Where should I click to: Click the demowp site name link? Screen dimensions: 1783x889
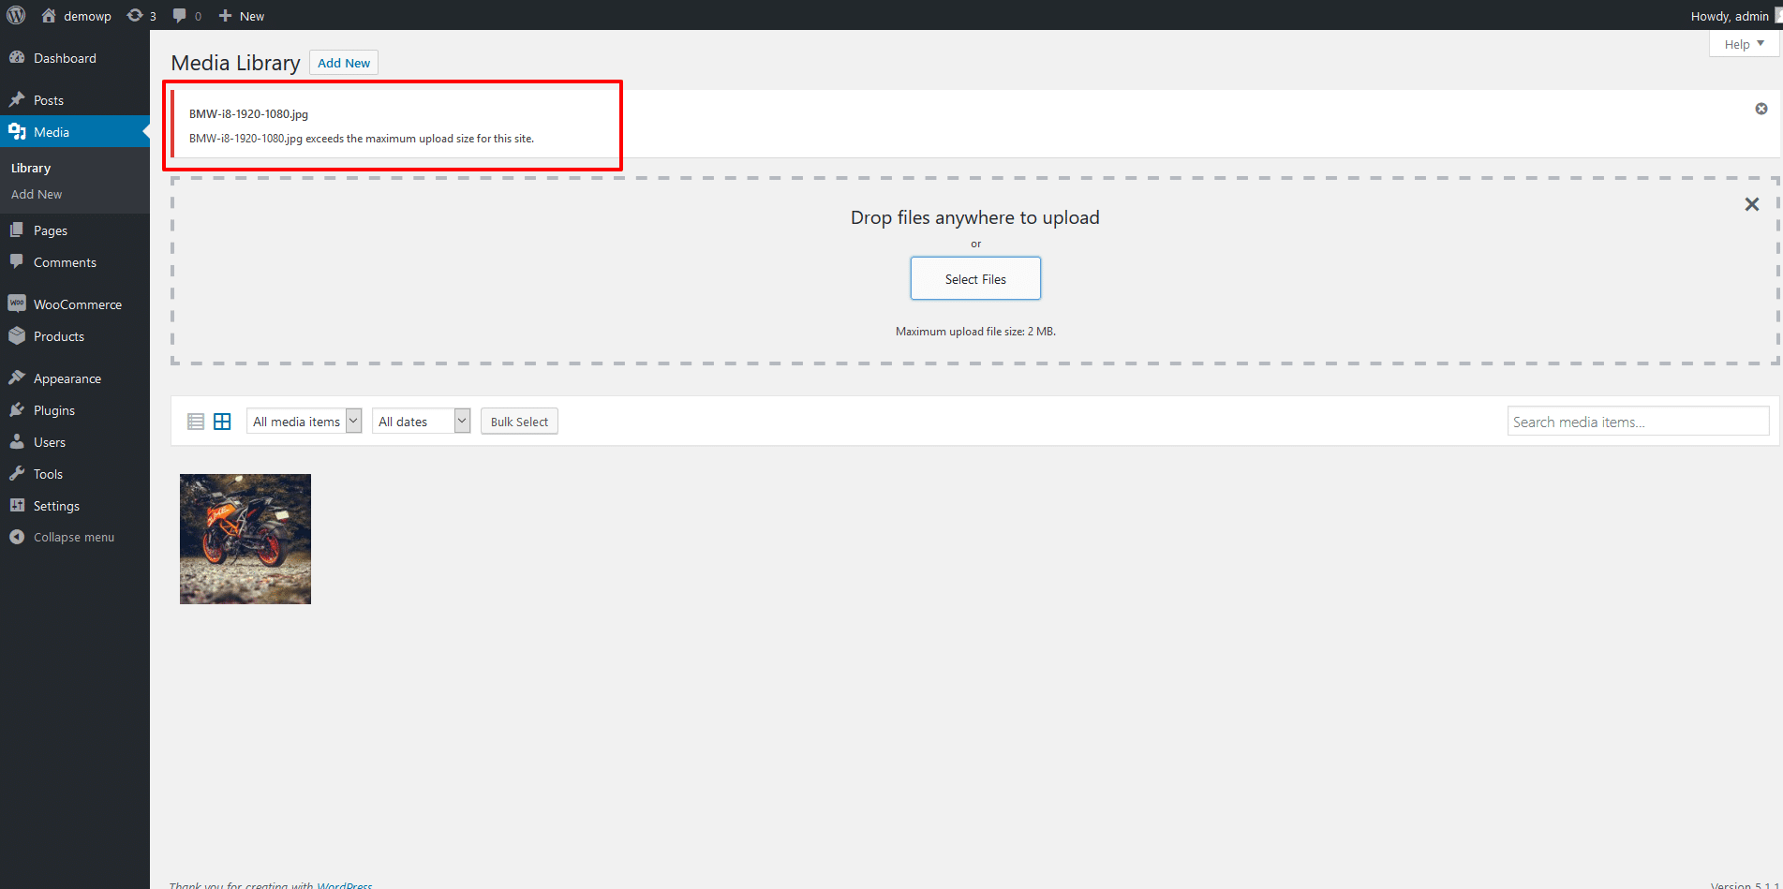click(87, 16)
